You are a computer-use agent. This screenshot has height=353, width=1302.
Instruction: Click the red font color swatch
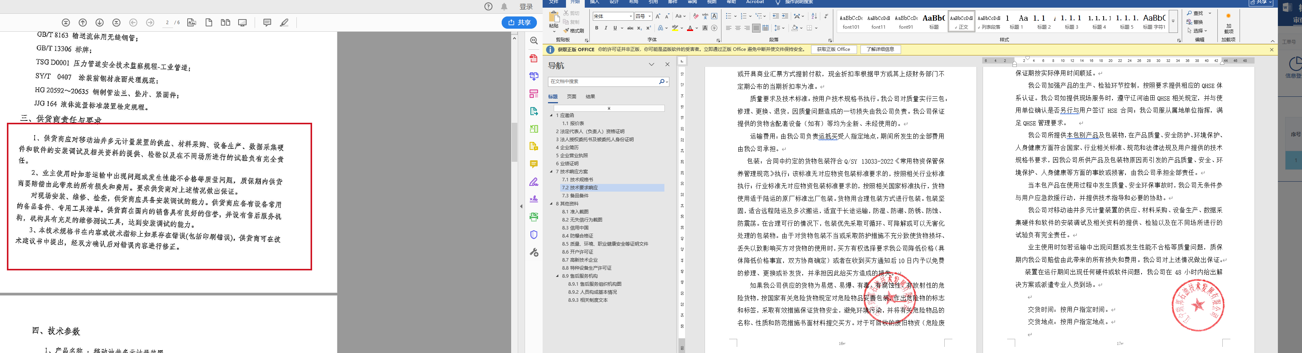click(x=690, y=29)
